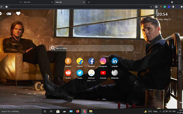Close the active 'New tab' tab
This screenshot has width=183, height=114.
[84, 2]
